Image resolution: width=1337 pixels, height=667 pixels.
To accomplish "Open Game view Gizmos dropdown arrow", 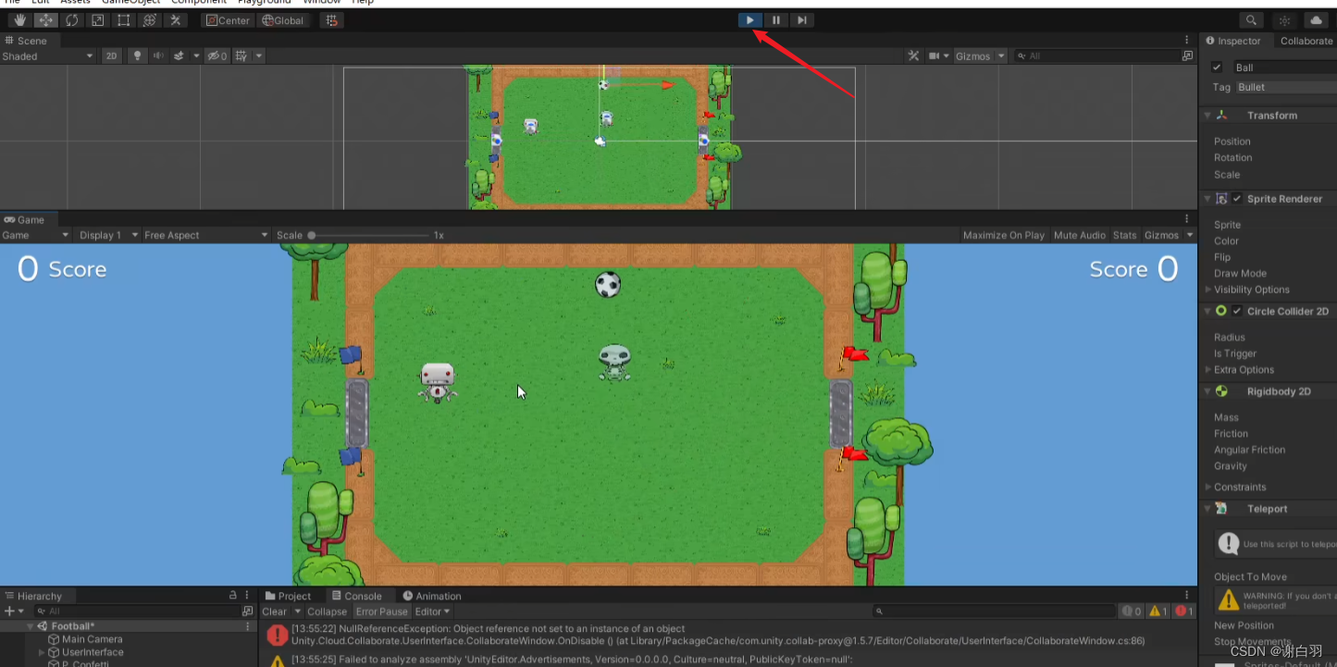I will click(1191, 235).
